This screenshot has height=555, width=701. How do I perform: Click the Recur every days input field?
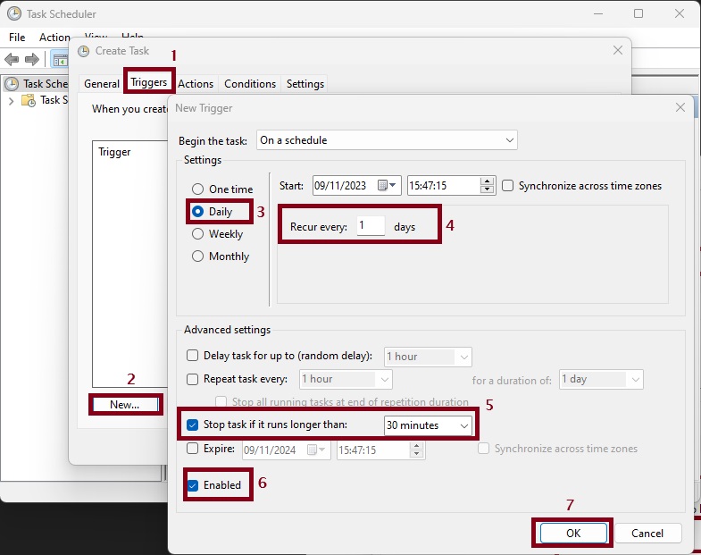(371, 225)
